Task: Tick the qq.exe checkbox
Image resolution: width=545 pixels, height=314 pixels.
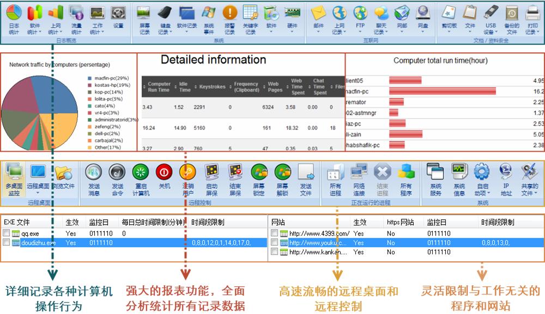Action: 6,233
